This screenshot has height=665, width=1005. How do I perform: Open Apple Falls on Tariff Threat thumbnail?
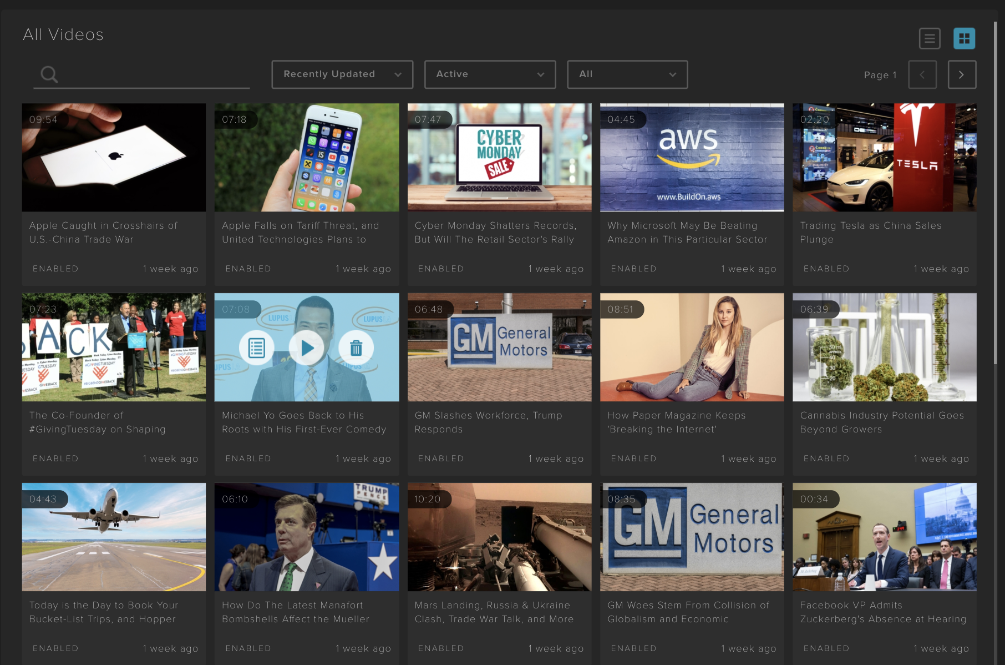click(x=307, y=158)
